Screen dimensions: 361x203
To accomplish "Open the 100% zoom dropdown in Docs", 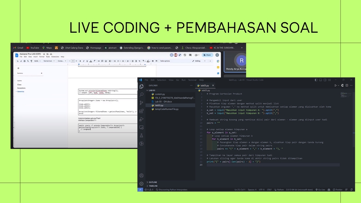I will [x=37, y=61].
